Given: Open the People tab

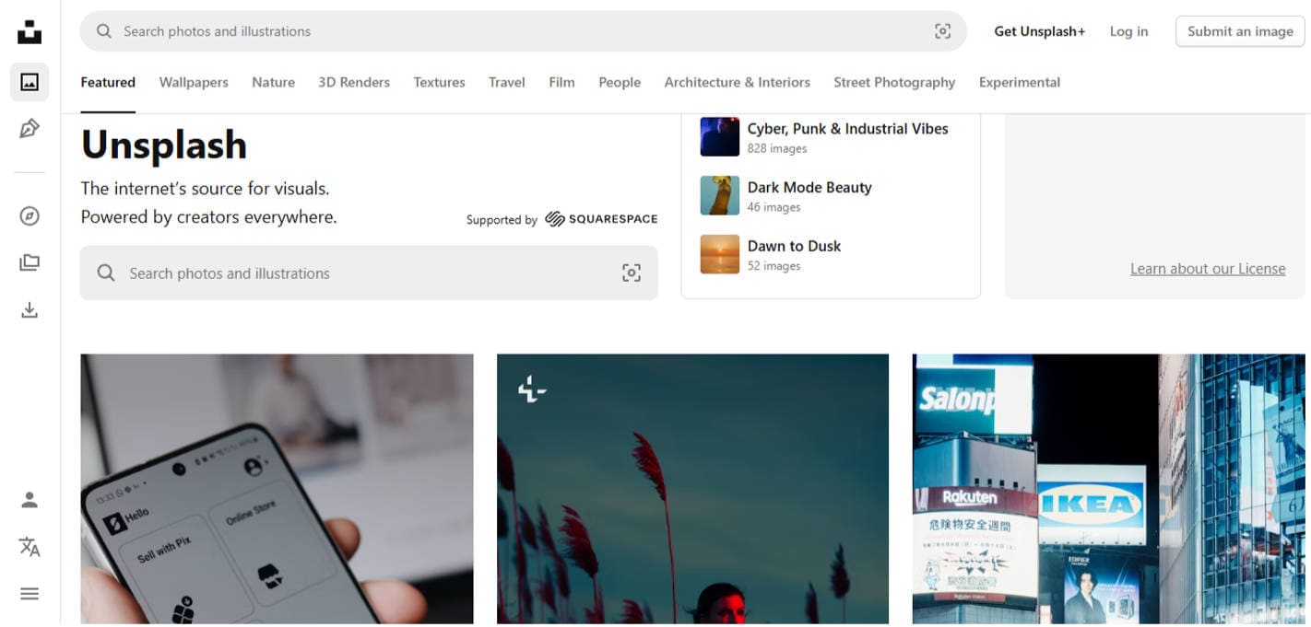Looking at the screenshot, I should click(x=620, y=82).
